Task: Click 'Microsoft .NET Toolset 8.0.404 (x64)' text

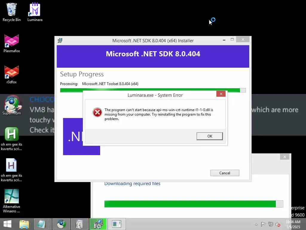Action: pyautogui.click(x=110, y=84)
